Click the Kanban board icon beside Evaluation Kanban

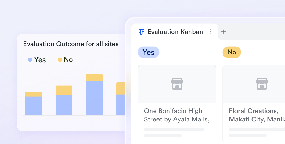[x=141, y=32]
